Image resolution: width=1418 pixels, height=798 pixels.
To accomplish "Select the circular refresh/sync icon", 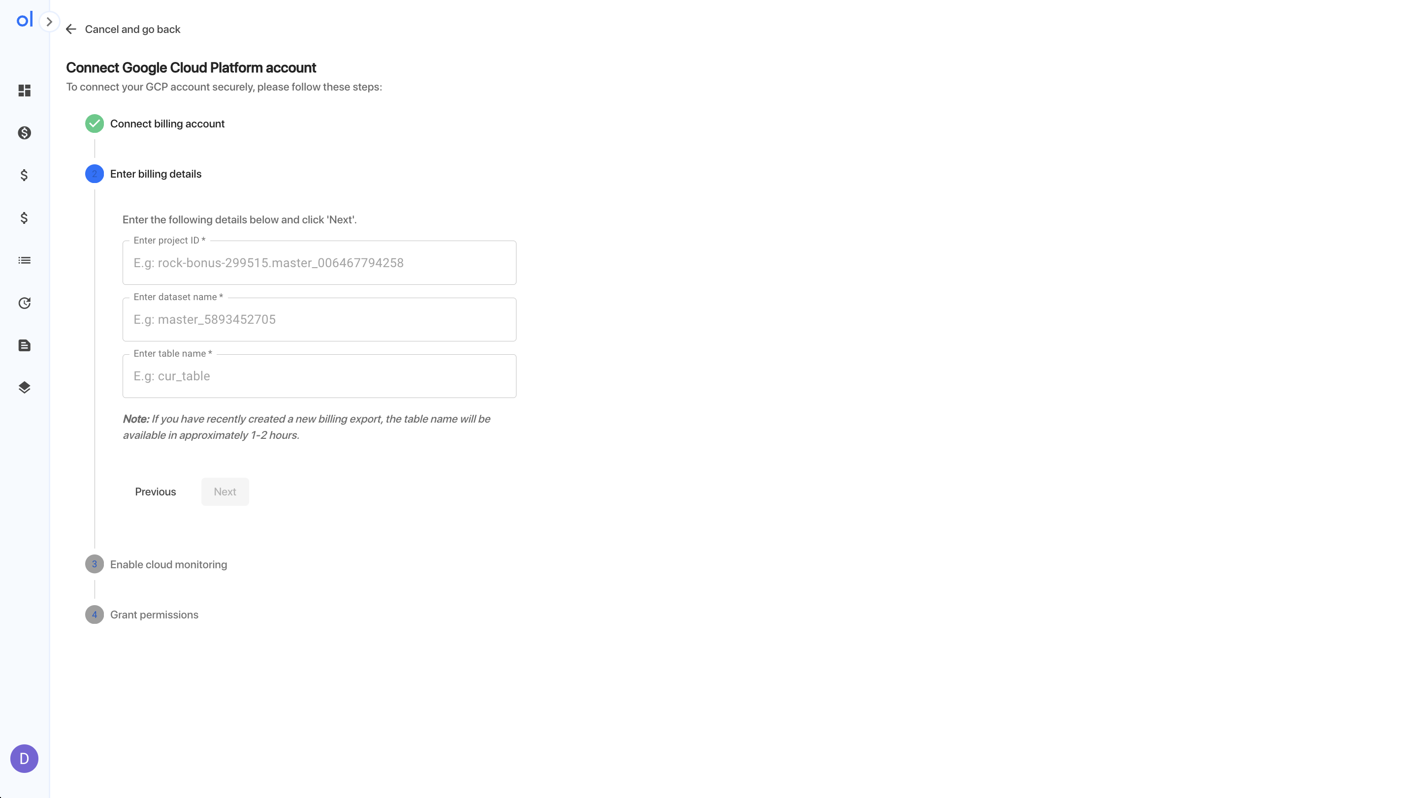I will point(24,303).
